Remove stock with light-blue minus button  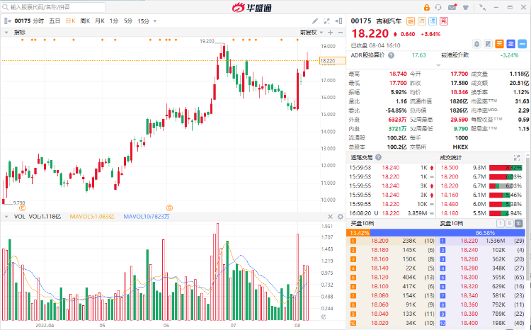[523, 44]
